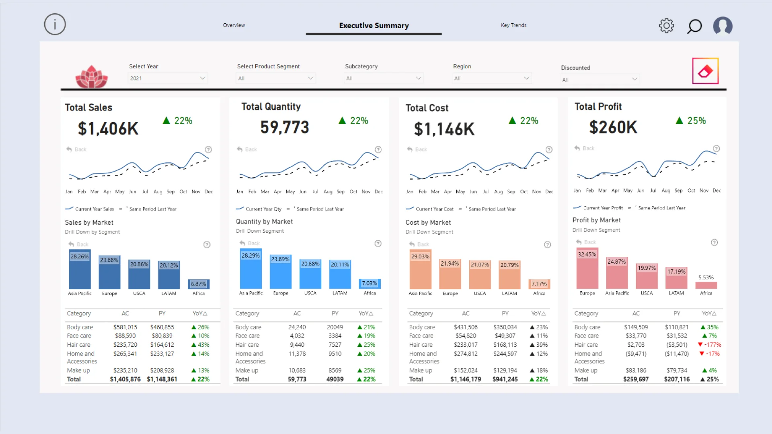The height and width of the screenshot is (434, 772).
Task: Switch to the Overview tab
Action: pyautogui.click(x=234, y=25)
